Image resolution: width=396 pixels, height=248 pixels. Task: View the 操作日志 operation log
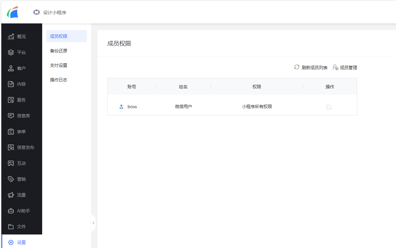click(x=59, y=79)
